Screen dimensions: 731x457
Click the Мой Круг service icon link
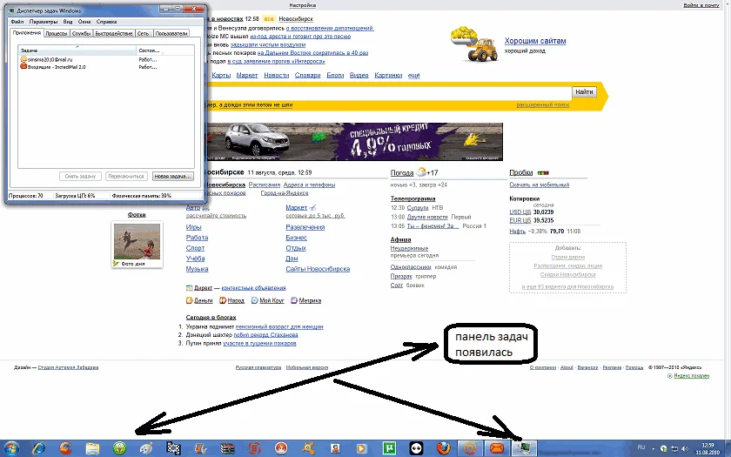[x=268, y=301]
